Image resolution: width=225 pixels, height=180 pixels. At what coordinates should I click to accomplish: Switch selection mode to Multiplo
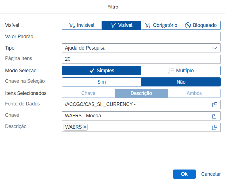coord(181,71)
